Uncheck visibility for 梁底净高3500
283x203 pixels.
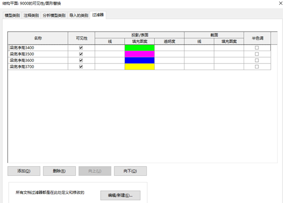(81, 54)
